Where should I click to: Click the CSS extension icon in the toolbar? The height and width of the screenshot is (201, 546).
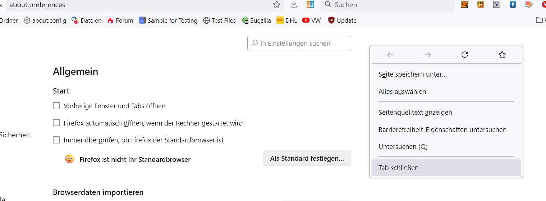[481, 5]
